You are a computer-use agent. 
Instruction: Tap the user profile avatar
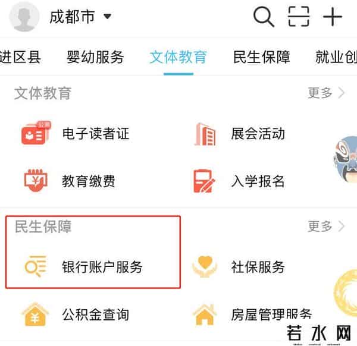[24, 17]
